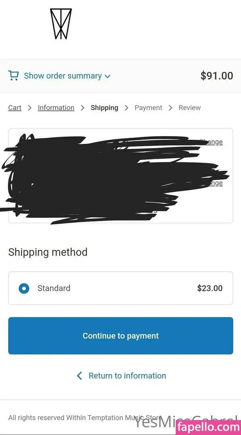This screenshot has height=435, width=241.
Task: Click the upper Change link in contact box
Action: (x=211, y=142)
